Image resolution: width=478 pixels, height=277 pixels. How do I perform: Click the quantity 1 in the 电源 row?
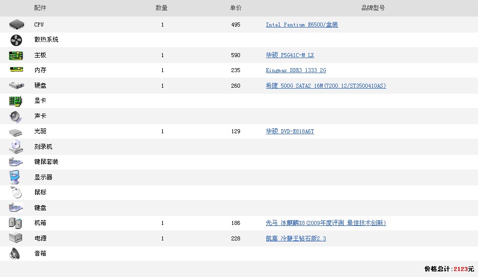(x=162, y=238)
